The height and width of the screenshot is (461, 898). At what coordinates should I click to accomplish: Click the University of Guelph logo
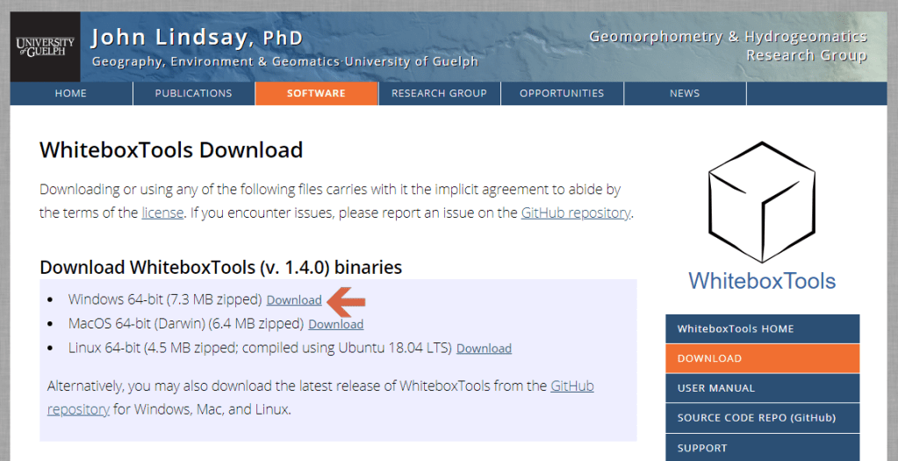pyautogui.click(x=46, y=46)
